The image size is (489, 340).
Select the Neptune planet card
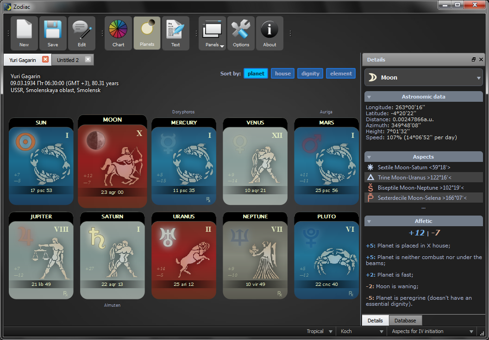click(255, 255)
